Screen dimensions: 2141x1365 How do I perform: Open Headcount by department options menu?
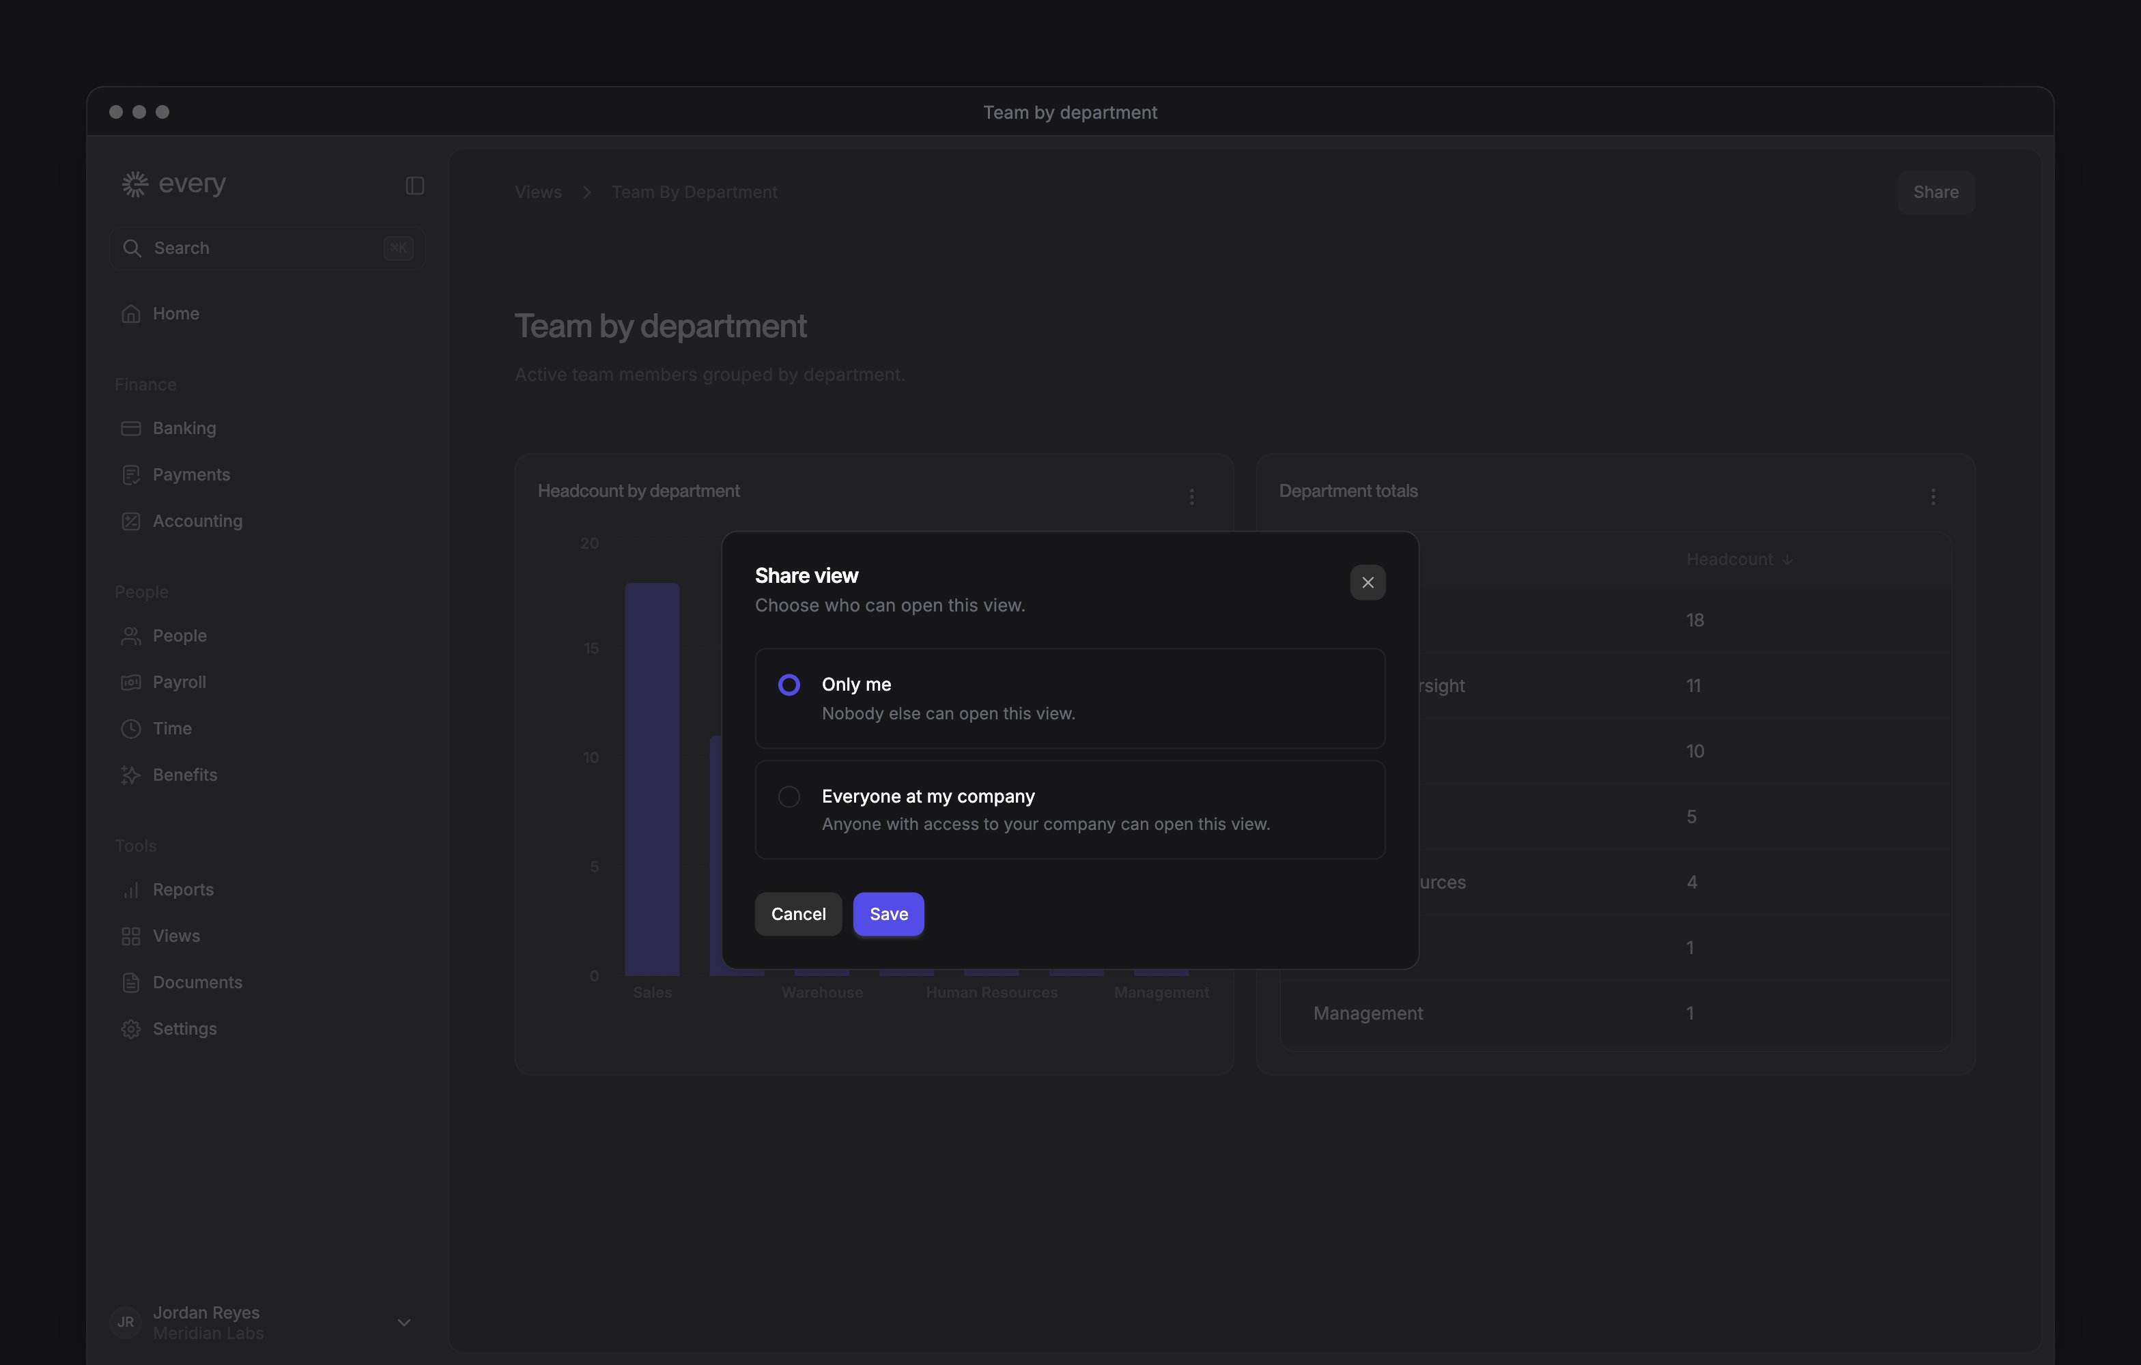point(1191,496)
